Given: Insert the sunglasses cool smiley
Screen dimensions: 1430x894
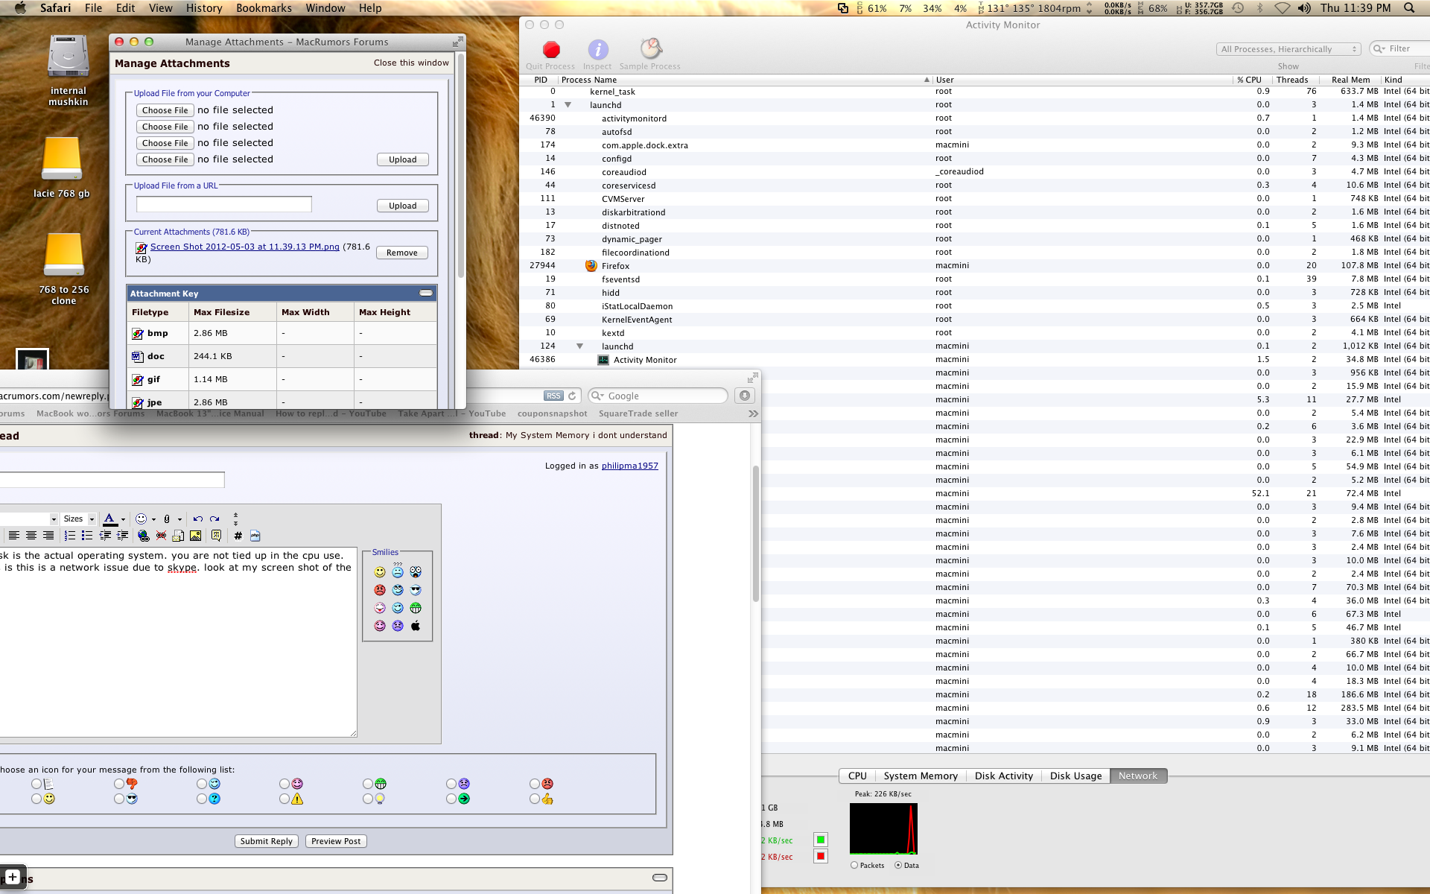Looking at the screenshot, I should click(x=416, y=590).
